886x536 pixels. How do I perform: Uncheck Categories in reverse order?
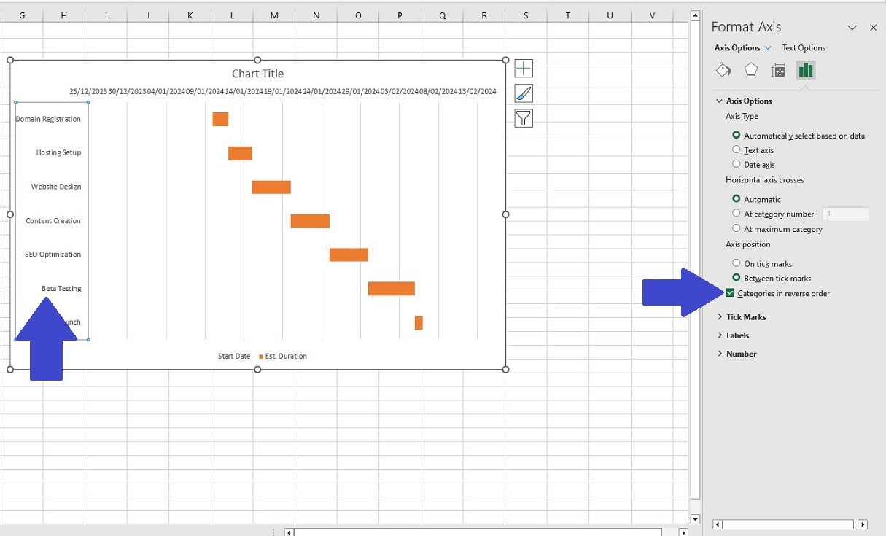(x=729, y=293)
